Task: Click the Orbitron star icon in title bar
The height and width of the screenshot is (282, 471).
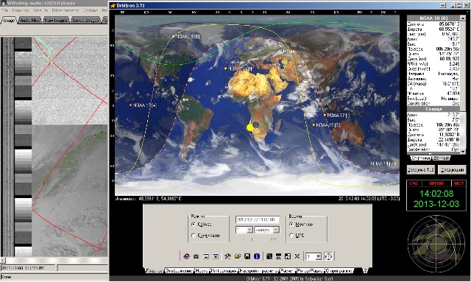Action: tap(113, 5)
